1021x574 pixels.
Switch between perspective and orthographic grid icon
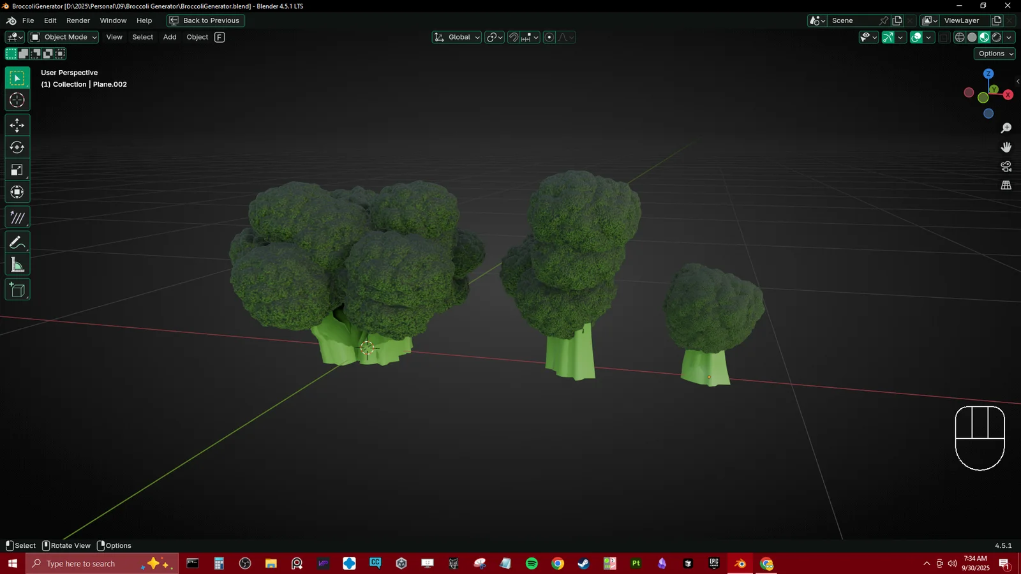(1006, 186)
